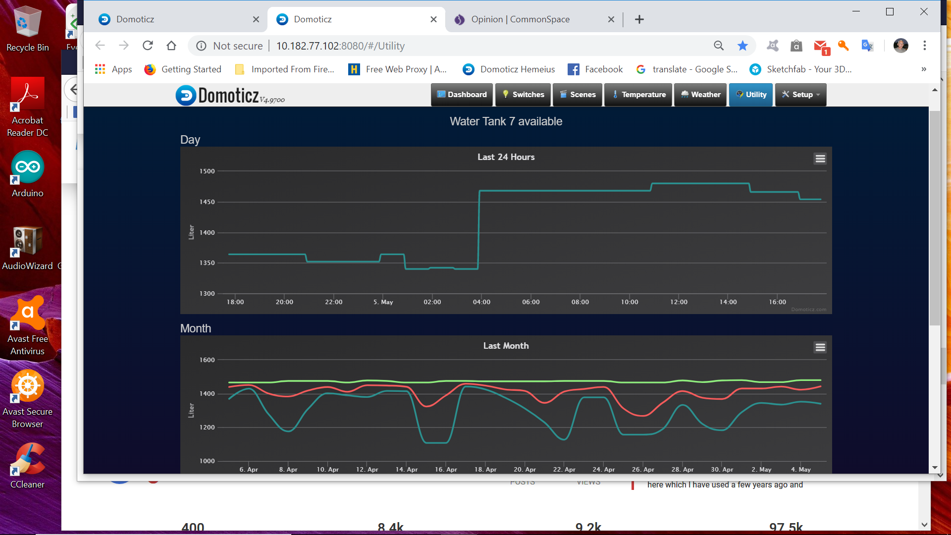951x535 pixels.
Task: Open the Last Month chart hamburger menu
Action: click(x=820, y=347)
